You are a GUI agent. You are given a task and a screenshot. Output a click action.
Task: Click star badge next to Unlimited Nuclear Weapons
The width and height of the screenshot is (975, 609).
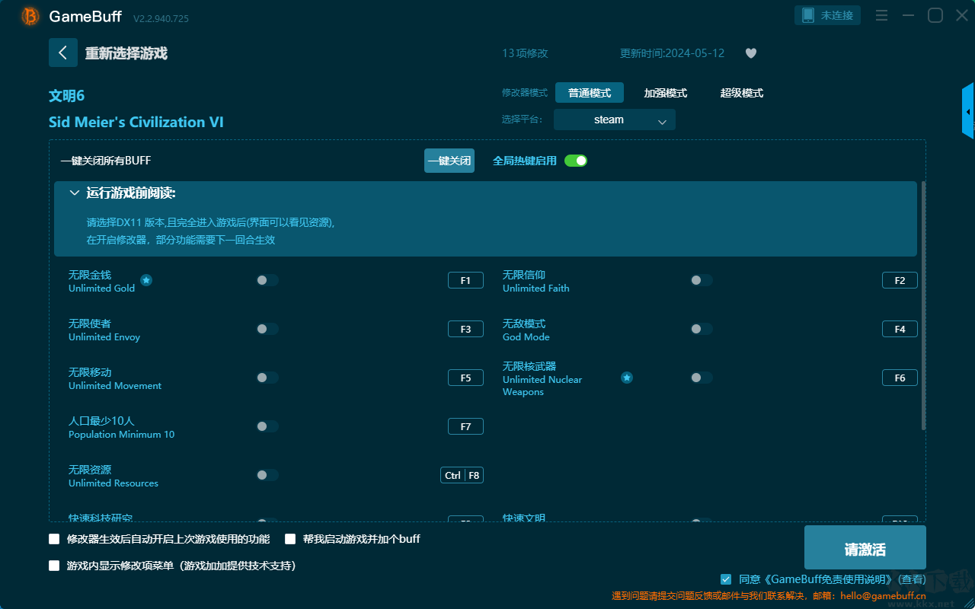(x=626, y=378)
